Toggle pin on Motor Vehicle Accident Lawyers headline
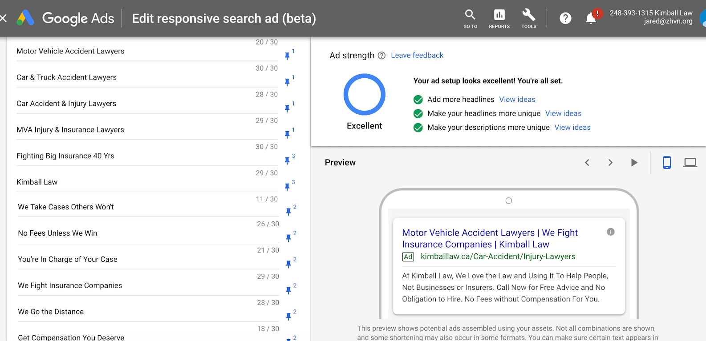The image size is (706, 341). [x=287, y=56]
